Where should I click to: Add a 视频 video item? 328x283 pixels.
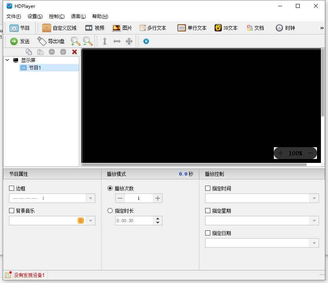pos(95,28)
